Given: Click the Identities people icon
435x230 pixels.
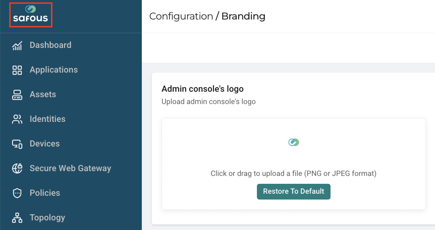Looking at the screenshot, I should (x=17, y=119).
